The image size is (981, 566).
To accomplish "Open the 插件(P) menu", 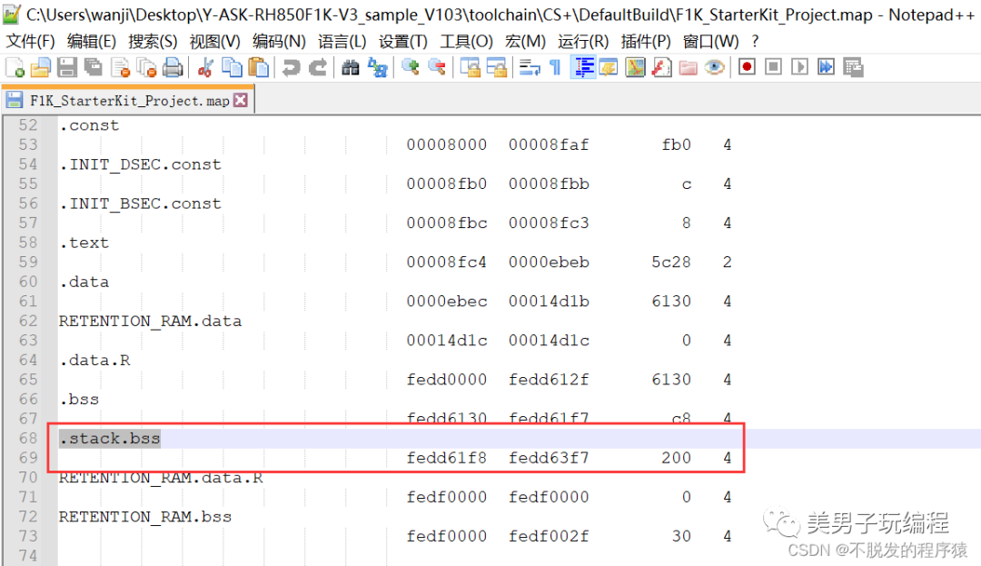I will 646,42.
